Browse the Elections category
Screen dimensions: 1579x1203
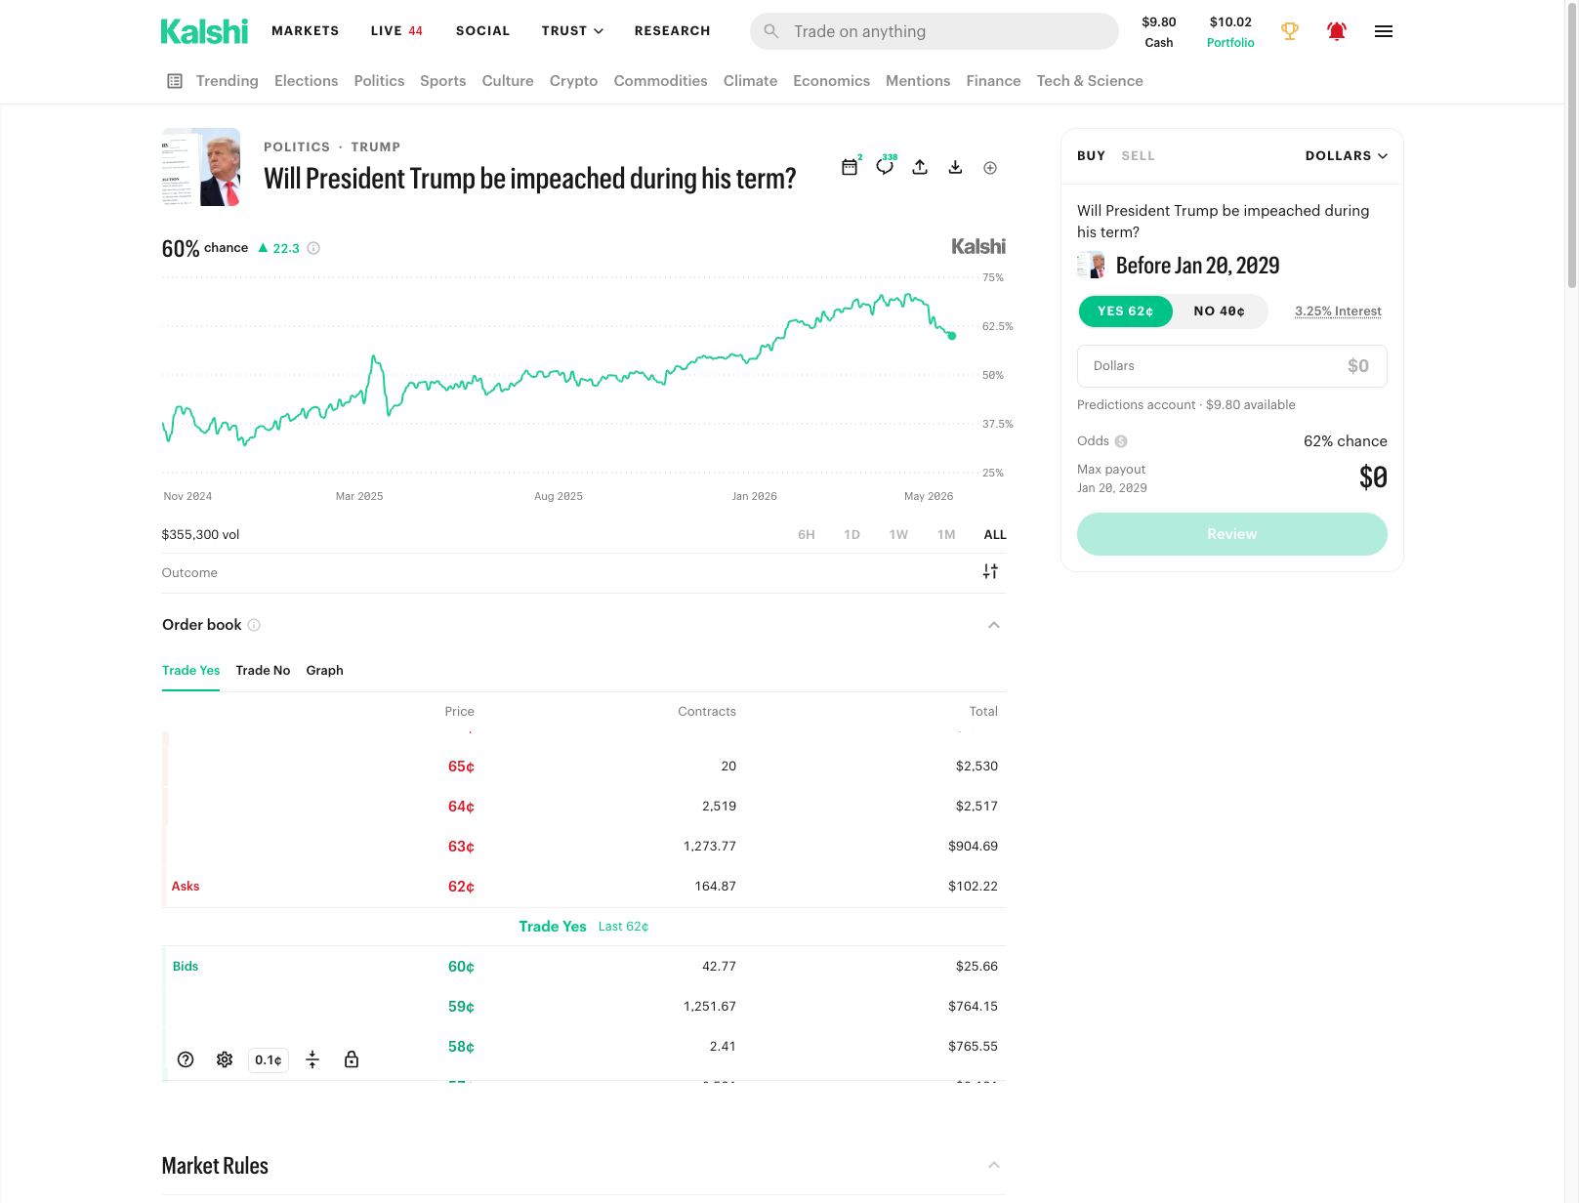307,81
